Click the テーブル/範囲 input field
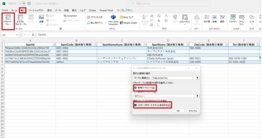Image resolution: width=262 pixels, height=138 pixels. 173,78
